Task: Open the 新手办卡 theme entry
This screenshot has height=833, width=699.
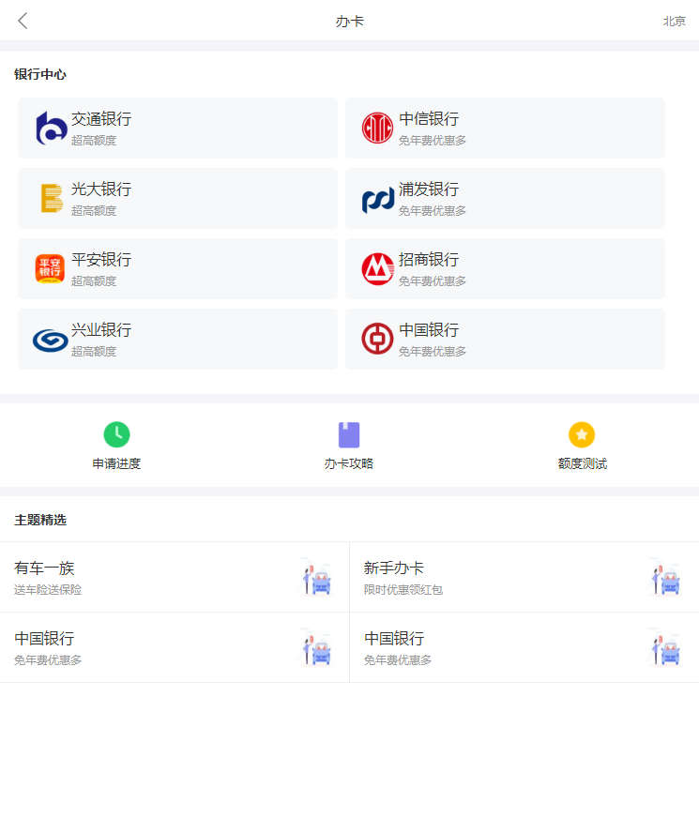Action: point(488,577)
